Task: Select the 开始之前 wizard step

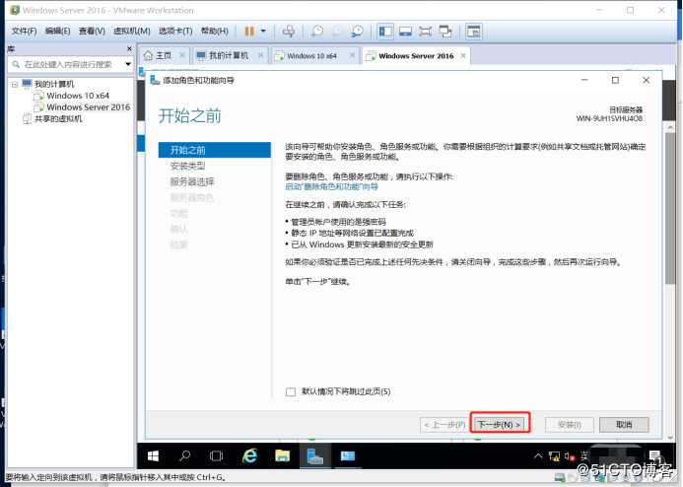Action: click(214, 150)
